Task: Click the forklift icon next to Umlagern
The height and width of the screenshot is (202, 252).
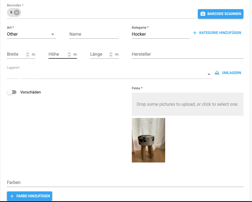Action: pos(217,73)
